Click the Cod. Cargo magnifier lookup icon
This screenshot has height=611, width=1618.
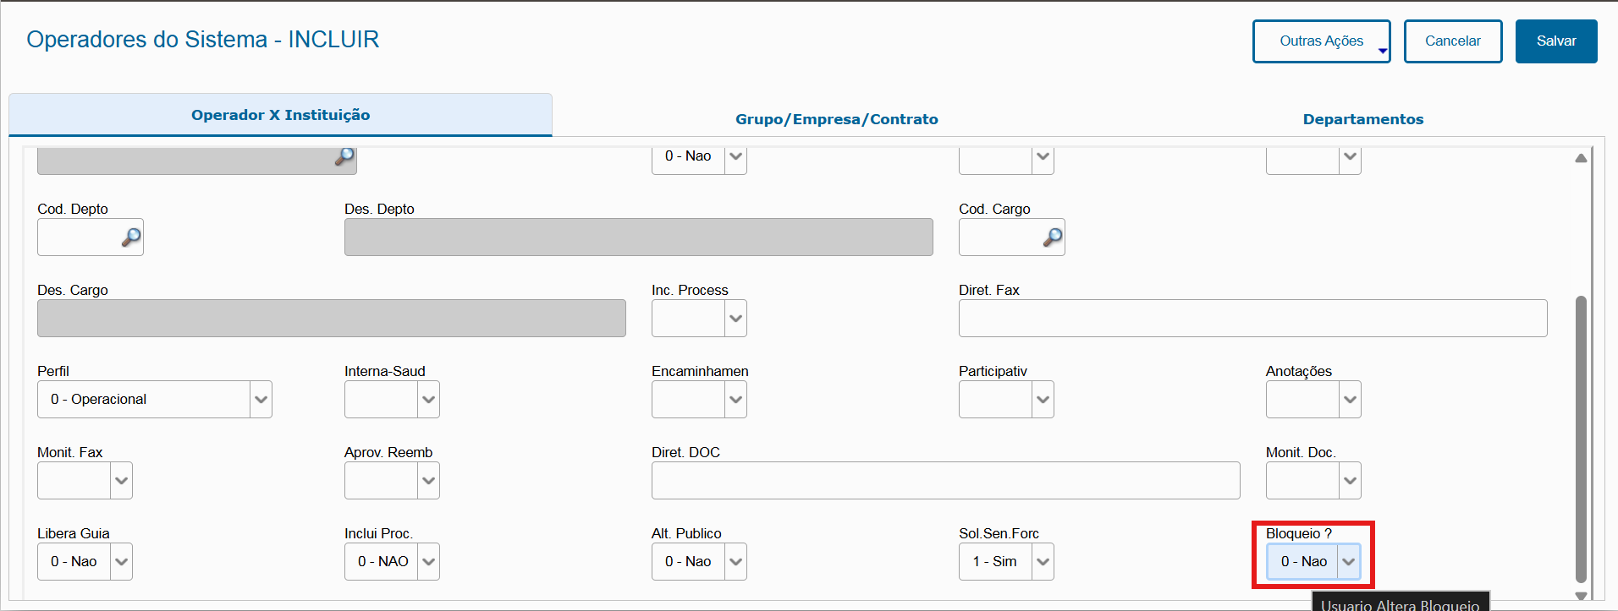point(1053,237)
